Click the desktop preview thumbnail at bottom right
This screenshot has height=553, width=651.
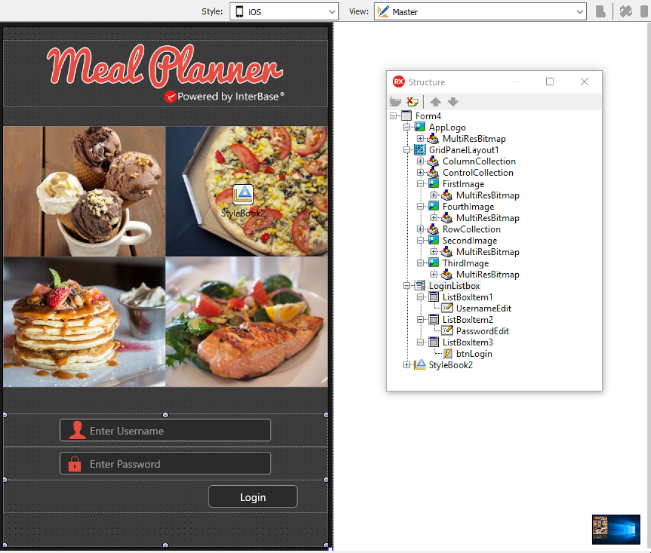pos(616,529)
